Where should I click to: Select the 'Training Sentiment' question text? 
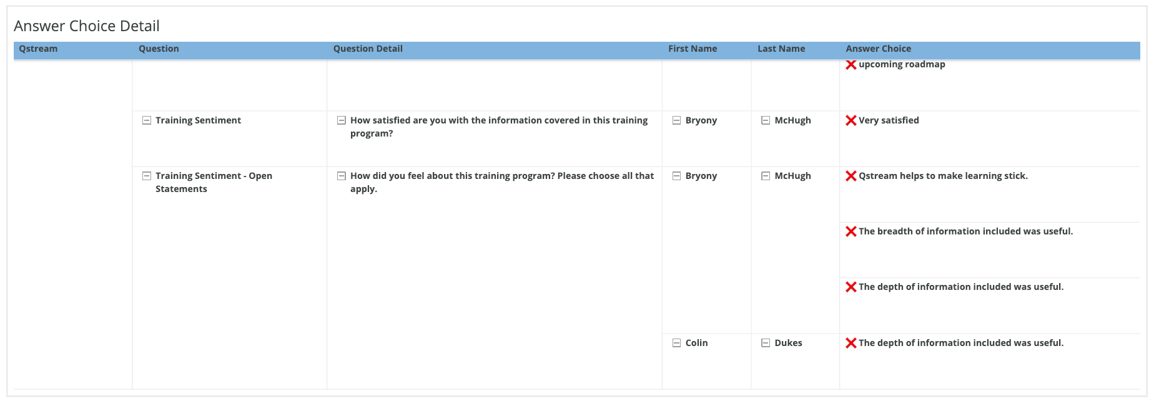coord(198,120)
